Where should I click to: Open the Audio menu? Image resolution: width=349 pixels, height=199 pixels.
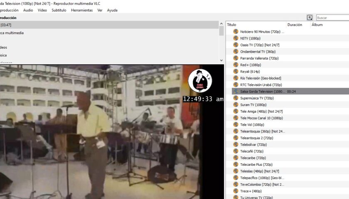click(28, 10)
